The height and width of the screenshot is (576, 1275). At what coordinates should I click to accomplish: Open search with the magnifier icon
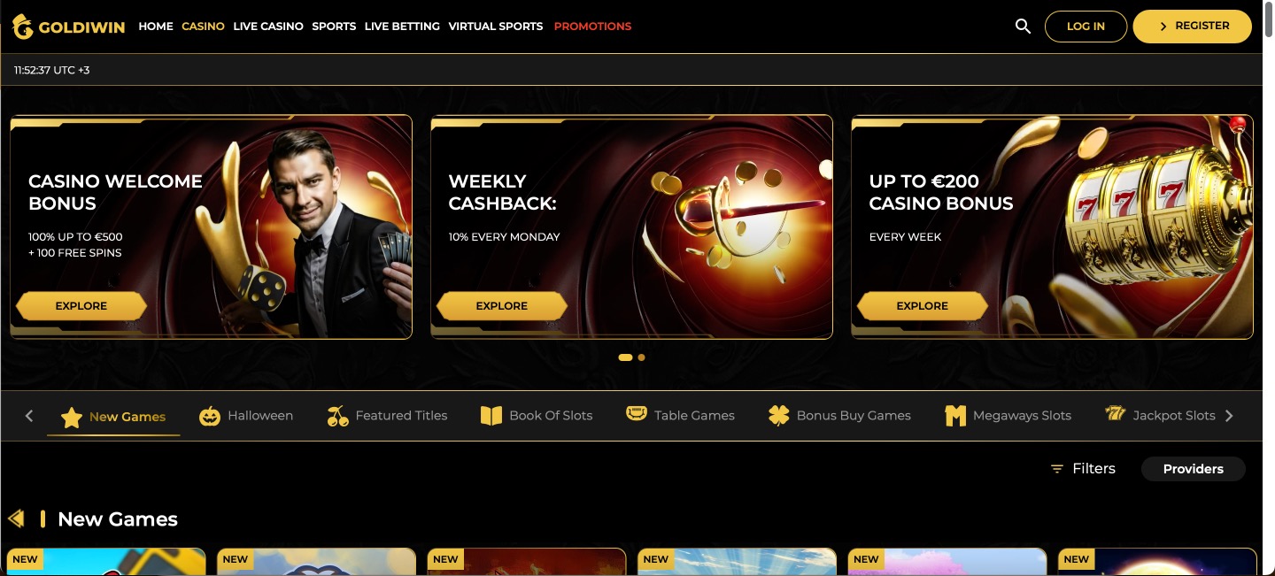(1023, 27)
